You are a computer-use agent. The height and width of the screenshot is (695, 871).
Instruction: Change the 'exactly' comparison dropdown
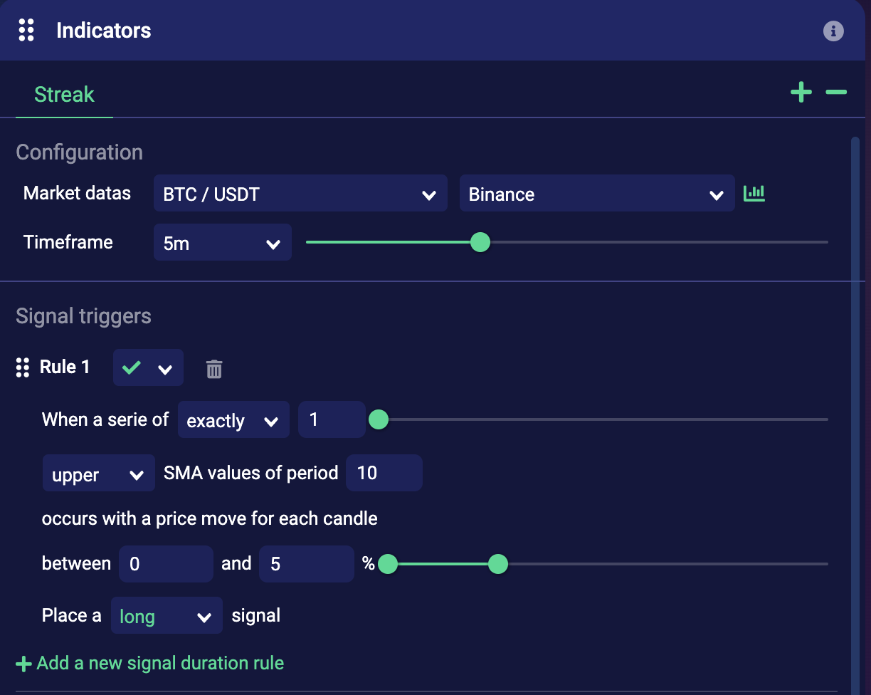[233, 420]
